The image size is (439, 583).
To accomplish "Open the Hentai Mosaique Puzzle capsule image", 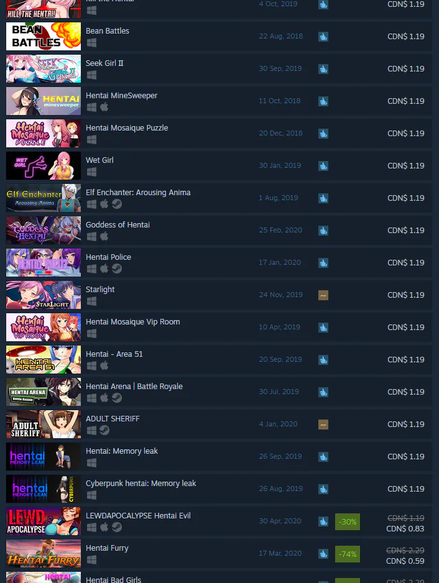I will pyautogui.click(x=44, y=133).
